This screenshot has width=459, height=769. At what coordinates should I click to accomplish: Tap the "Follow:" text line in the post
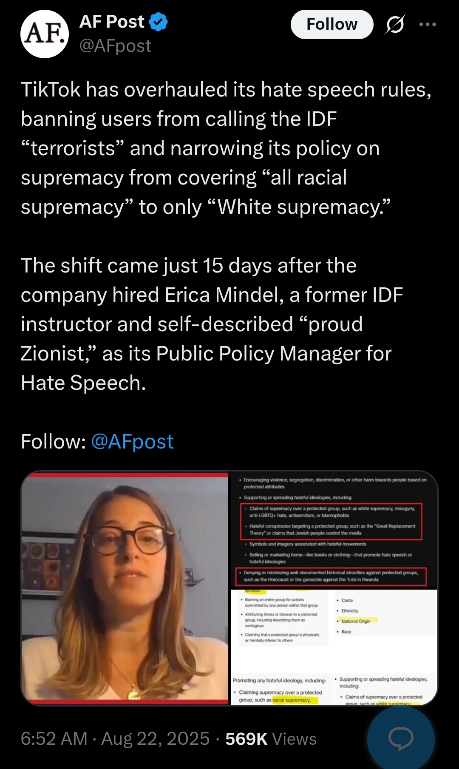97,442
